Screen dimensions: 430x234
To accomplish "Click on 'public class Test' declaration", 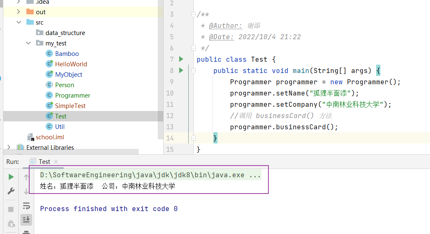I will pos(232,60).
